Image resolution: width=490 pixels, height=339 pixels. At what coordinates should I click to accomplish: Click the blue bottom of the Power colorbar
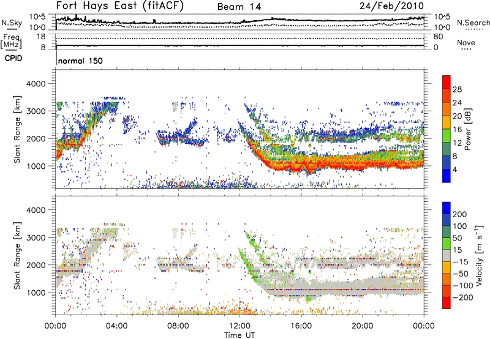447,176
